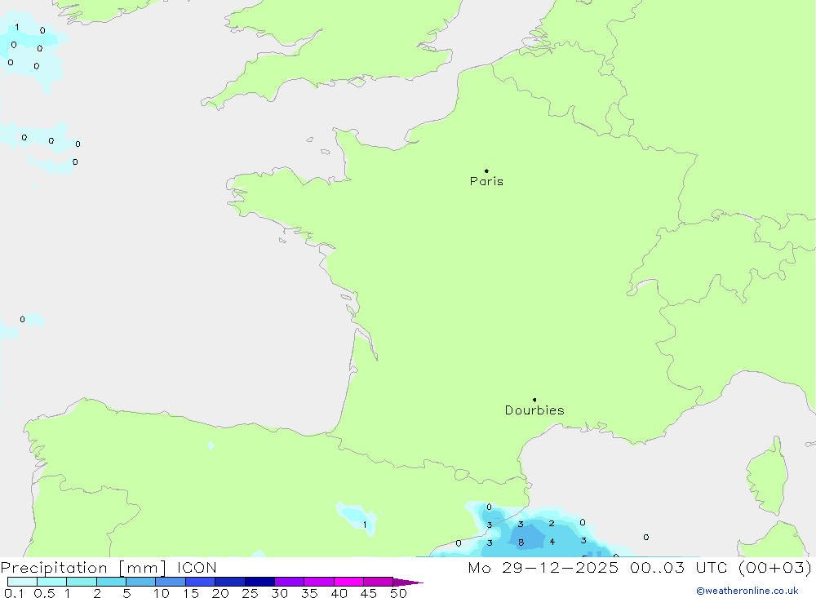
Task: Select the 0.1 to 0.5 mm legend swatch
Action: click(22, 582)
